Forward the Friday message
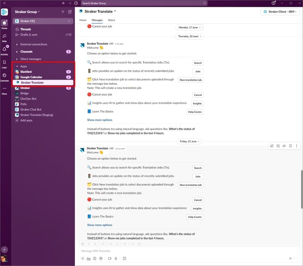This screenshot has height=266, width=303. coord(284,146)
